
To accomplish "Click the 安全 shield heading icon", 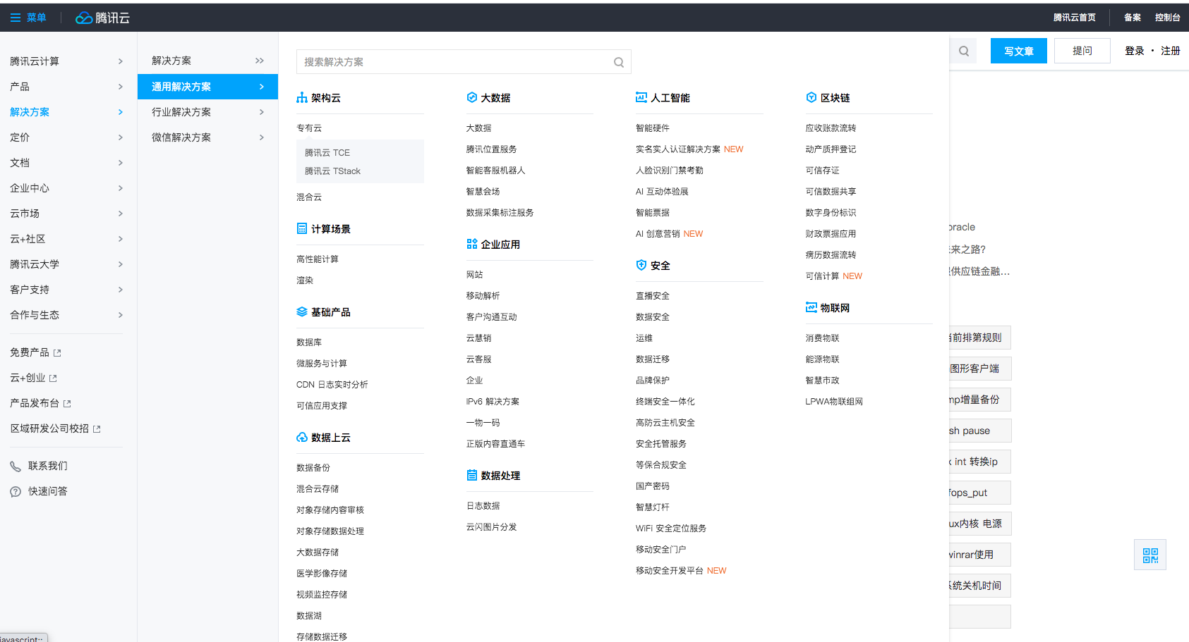I will coord(641,265).
